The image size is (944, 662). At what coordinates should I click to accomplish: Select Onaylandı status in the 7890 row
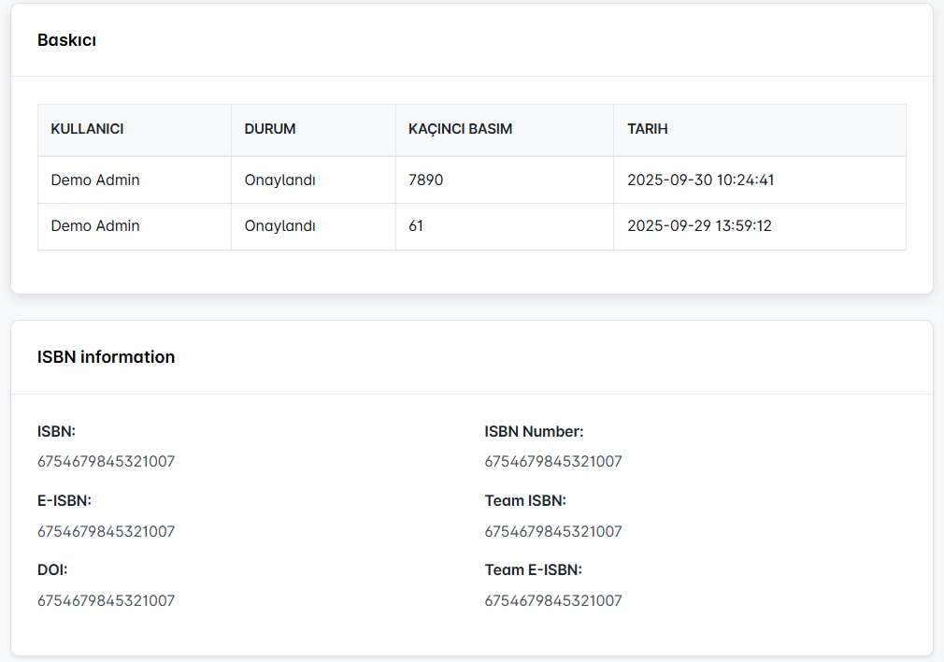279,180
